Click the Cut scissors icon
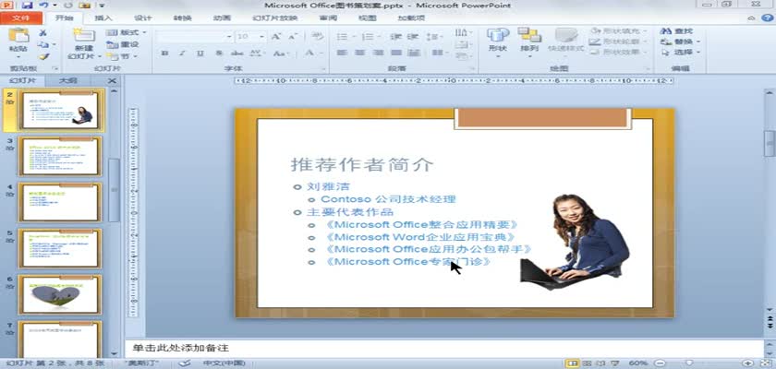The height and width of the screenshot is (369, 776). coord(43,32)
